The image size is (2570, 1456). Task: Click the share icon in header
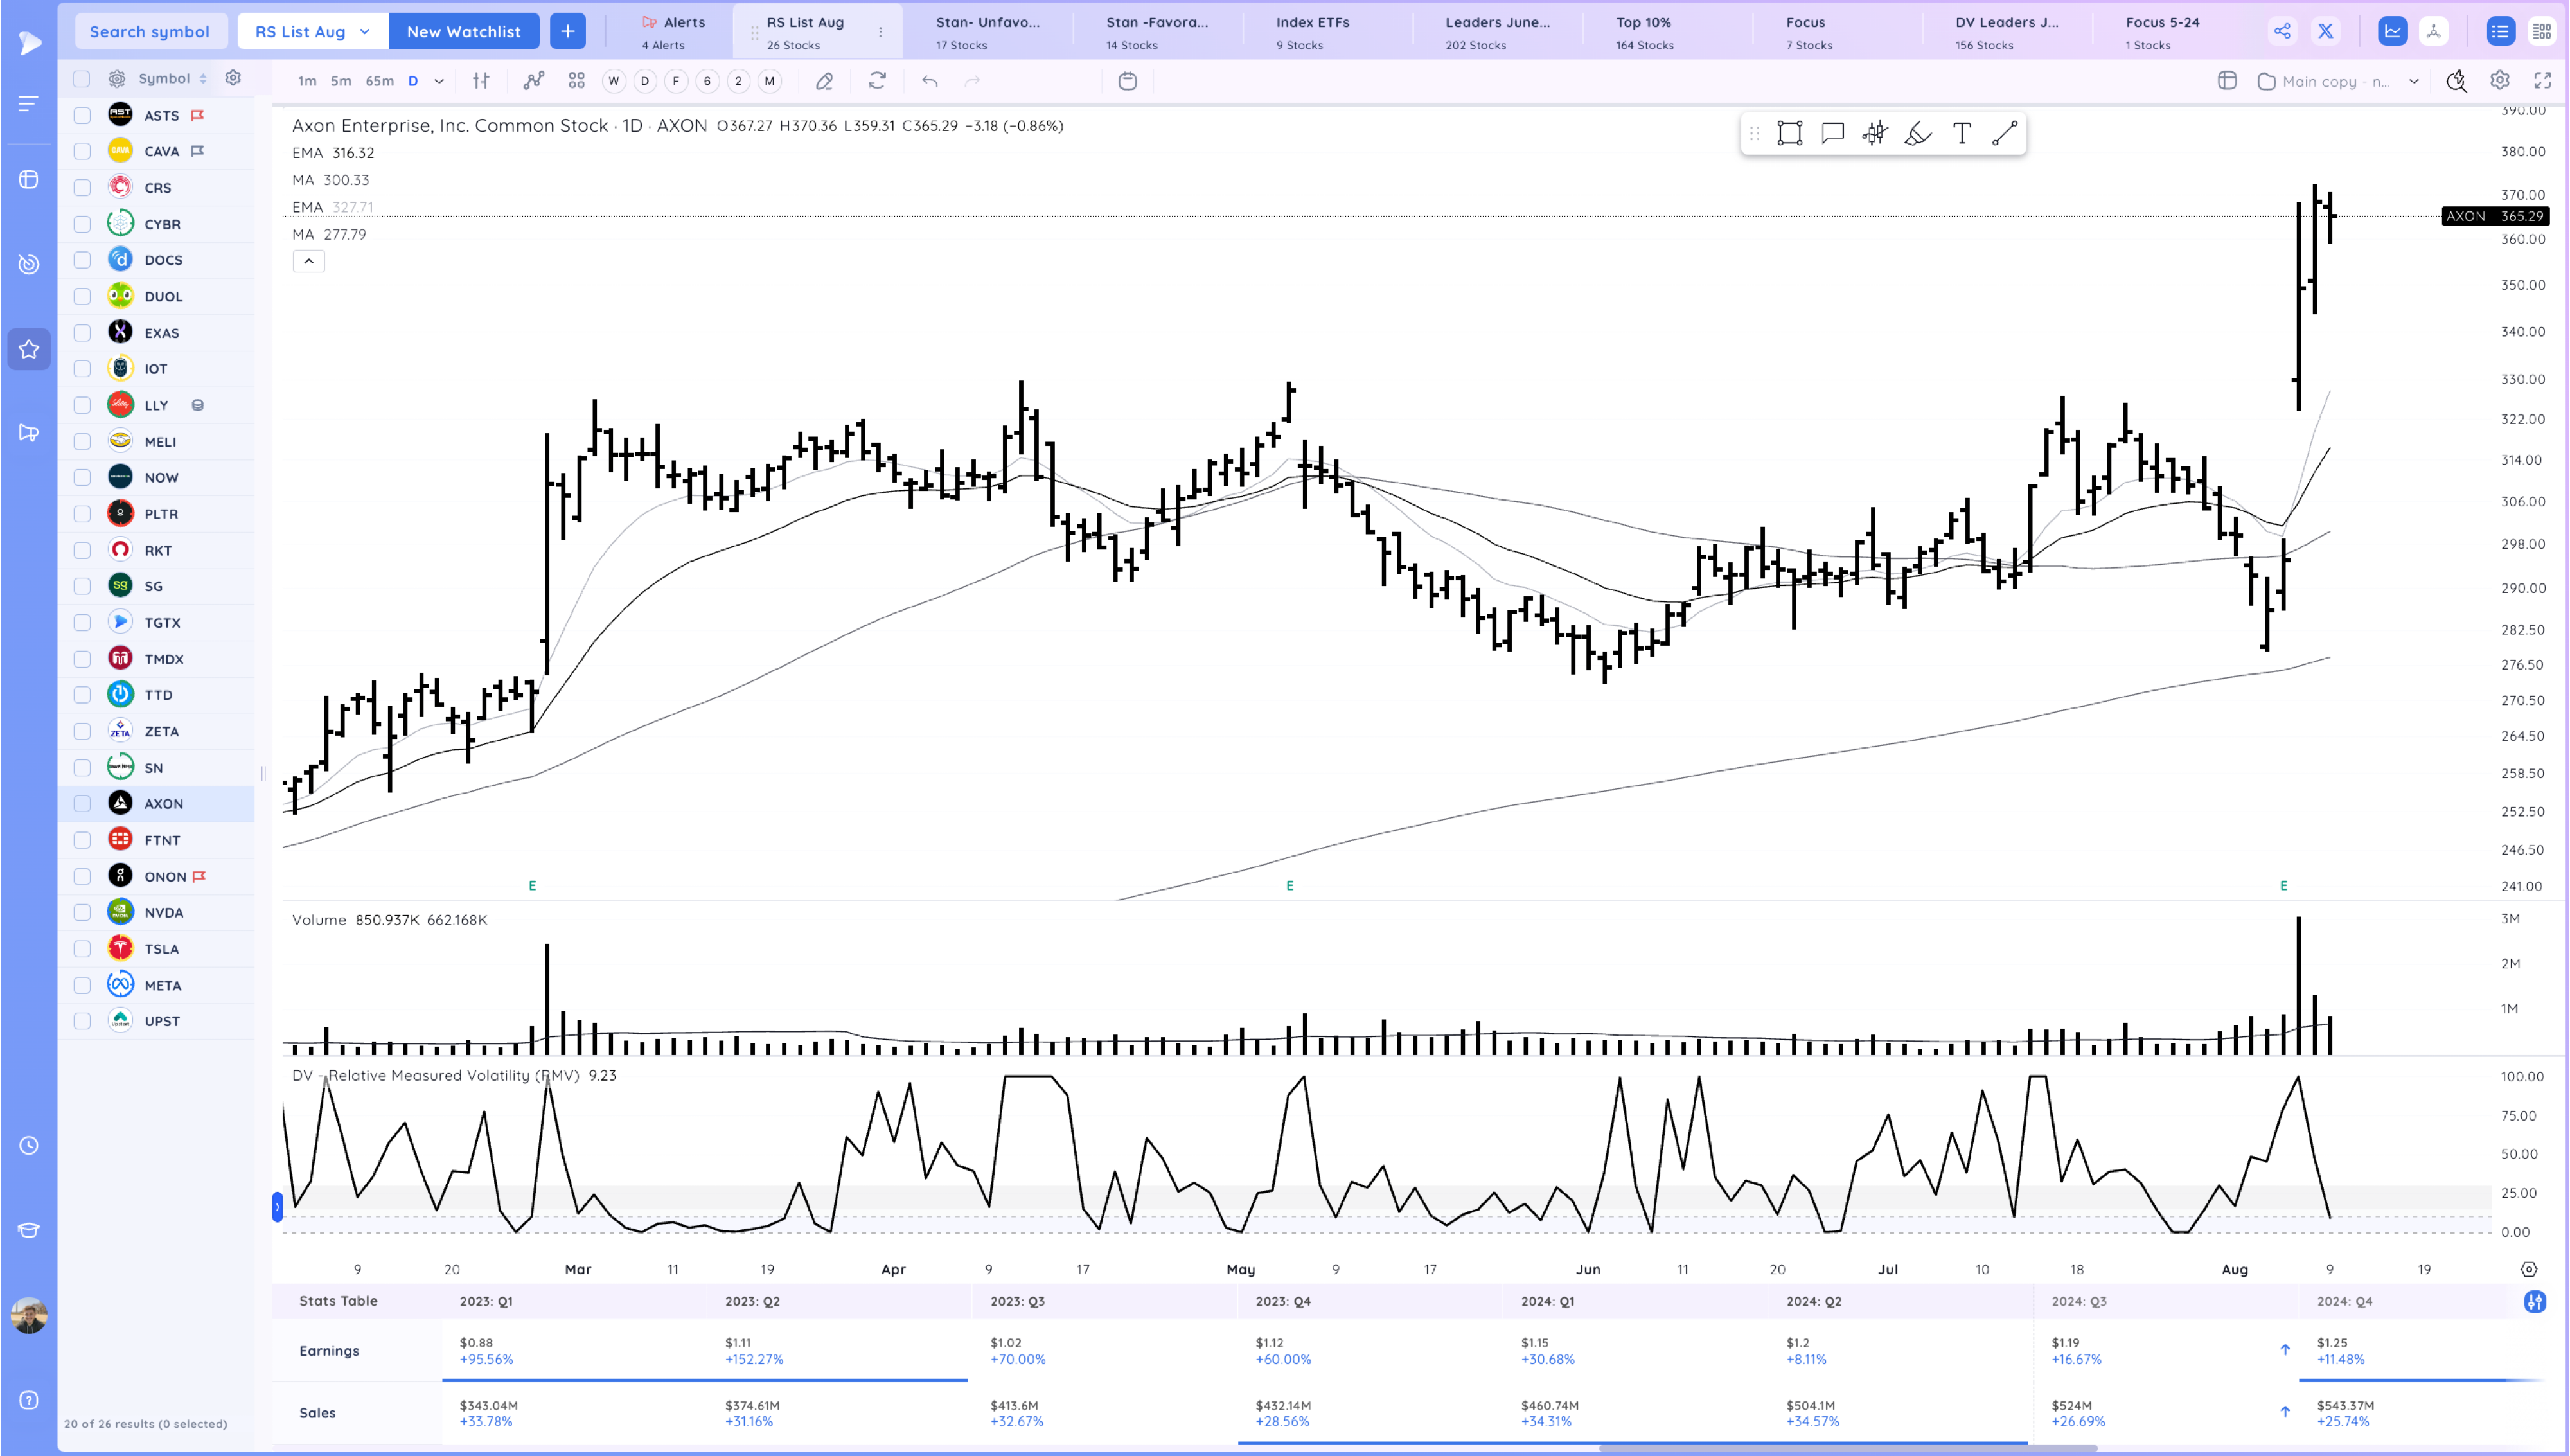coord(2282,31)
